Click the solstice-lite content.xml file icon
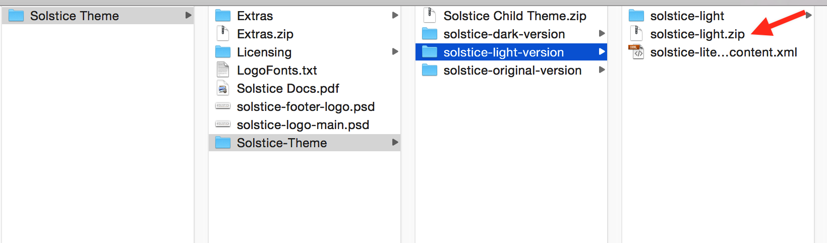The image size is (827, 243). click(x=636, y=52)
